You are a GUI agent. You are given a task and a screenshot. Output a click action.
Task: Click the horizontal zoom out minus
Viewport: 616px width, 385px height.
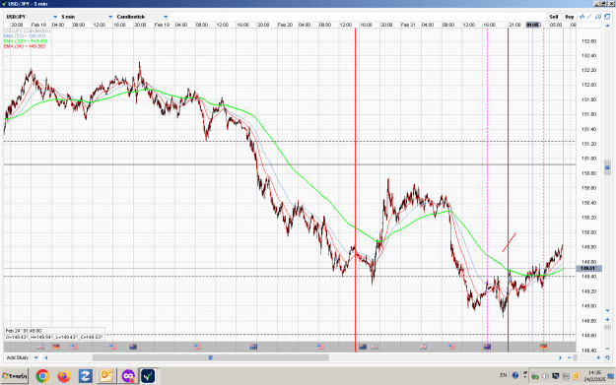point(570,357)
